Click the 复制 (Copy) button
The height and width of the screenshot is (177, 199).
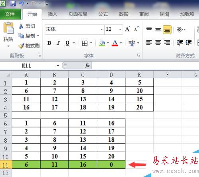click(x=27, y=36)
